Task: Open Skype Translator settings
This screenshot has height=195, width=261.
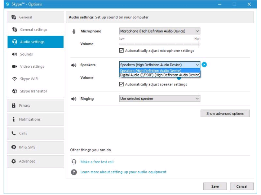Action: click(35, 91)
